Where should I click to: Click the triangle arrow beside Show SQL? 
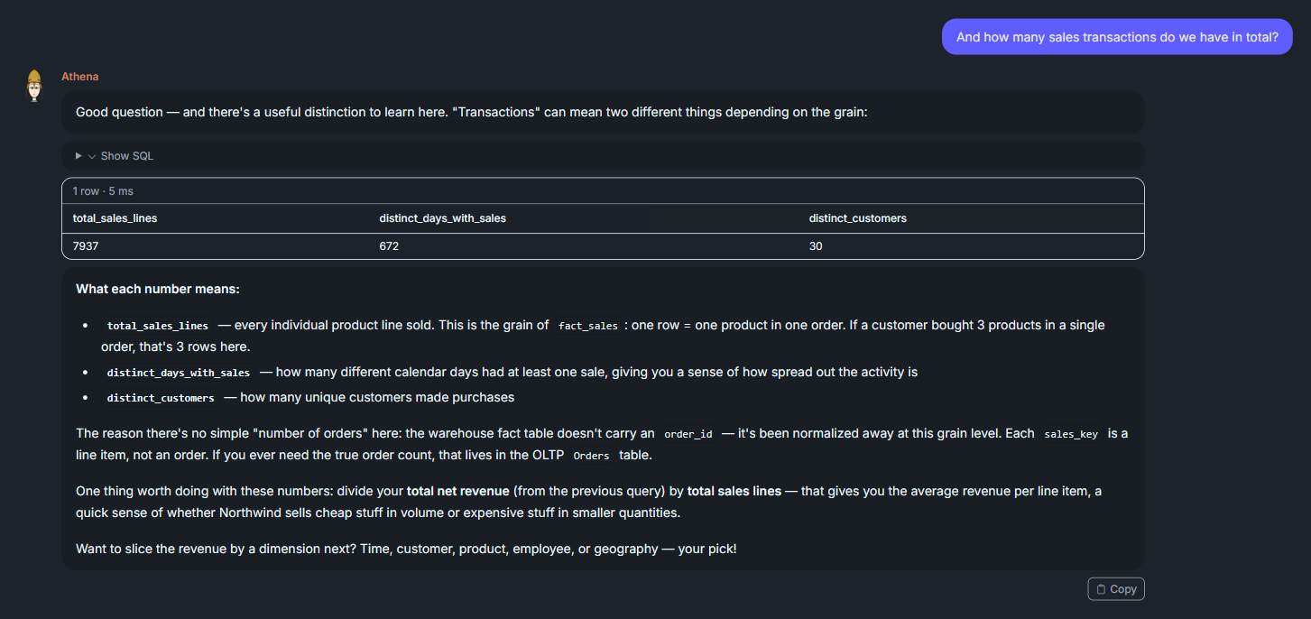pyautogui.click(x=78, y=156)
